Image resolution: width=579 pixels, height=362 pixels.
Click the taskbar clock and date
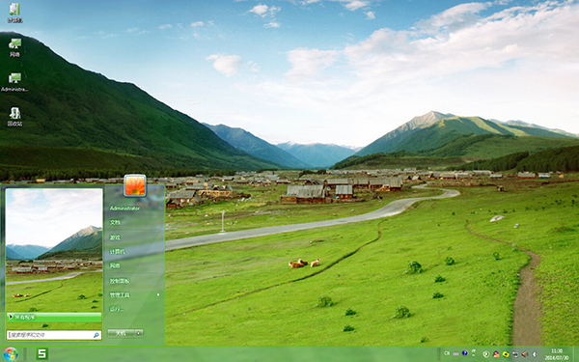click(557, 354)
